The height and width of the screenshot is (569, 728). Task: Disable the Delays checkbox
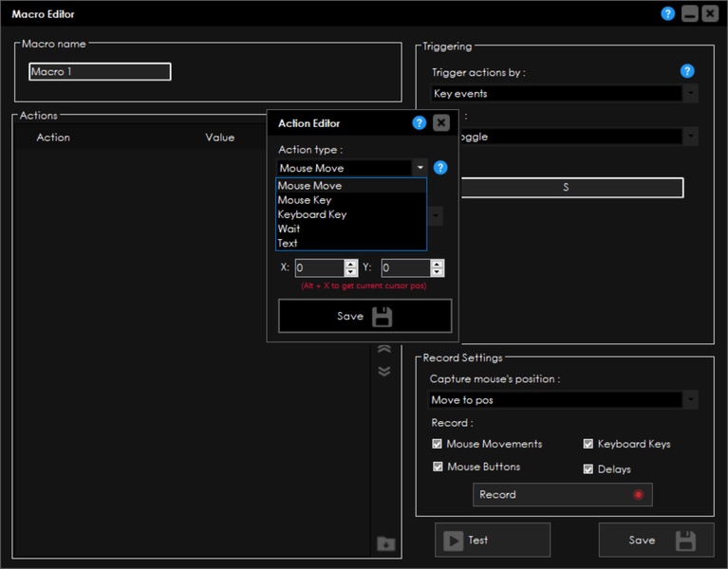point(588,468)
